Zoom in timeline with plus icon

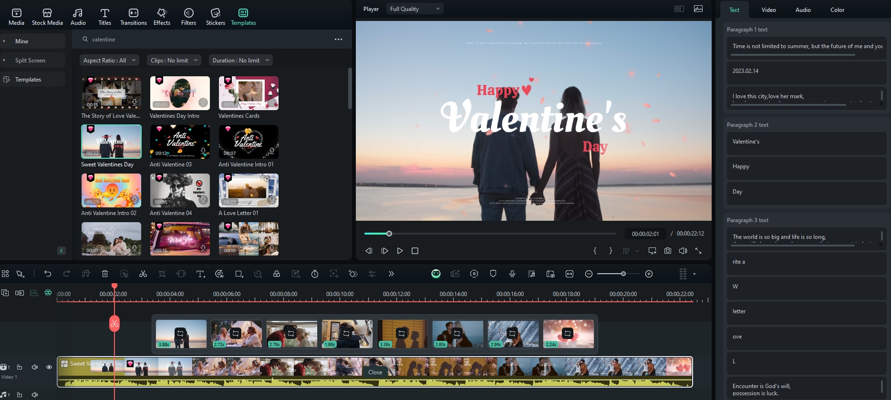(649, 274)
